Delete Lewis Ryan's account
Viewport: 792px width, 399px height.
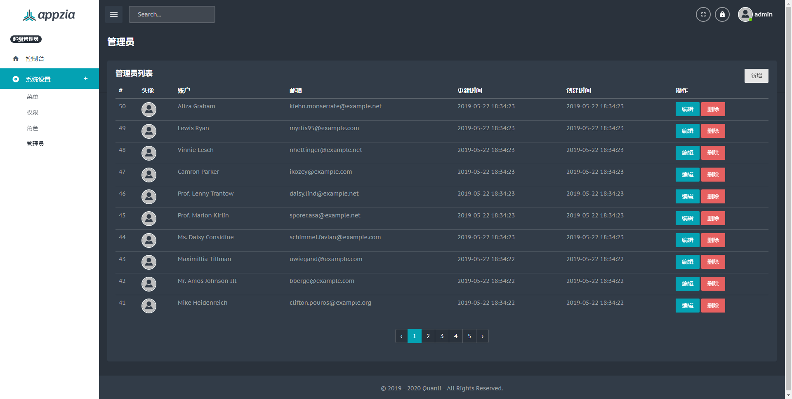tap(713, 131)
